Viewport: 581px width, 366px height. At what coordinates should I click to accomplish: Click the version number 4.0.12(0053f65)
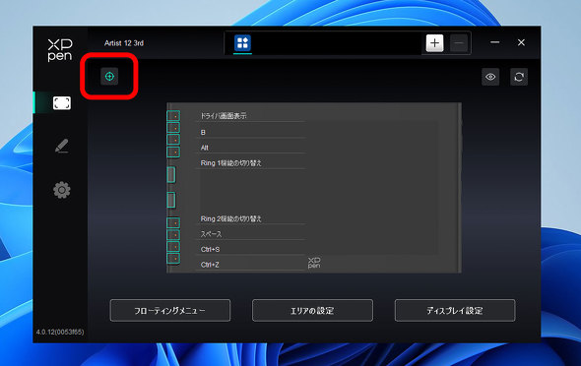[60, 332]
